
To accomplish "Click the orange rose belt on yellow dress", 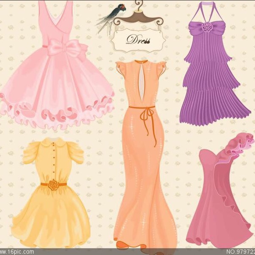I will tap(53, 184).
